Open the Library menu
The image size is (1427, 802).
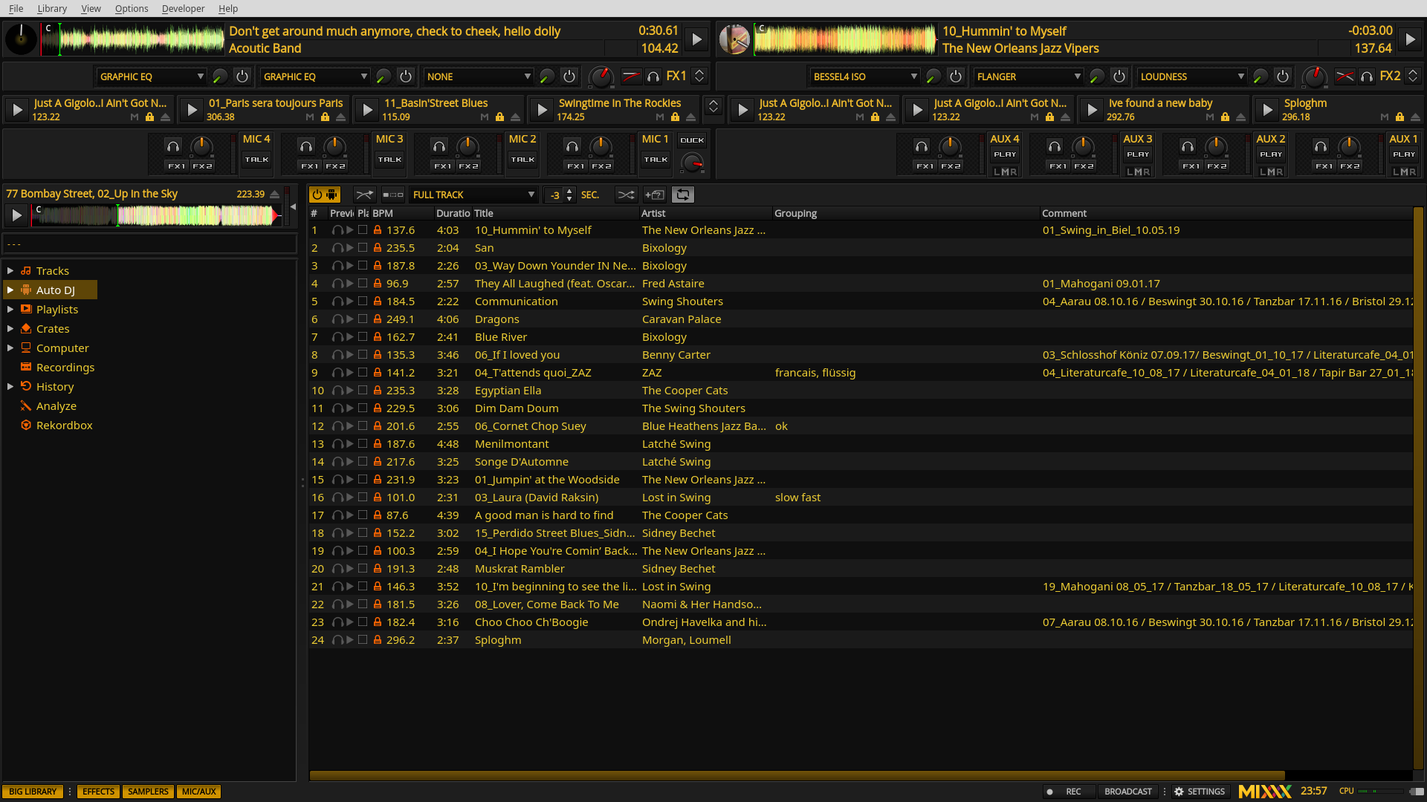pyautogui.click(x=52, y=8)
